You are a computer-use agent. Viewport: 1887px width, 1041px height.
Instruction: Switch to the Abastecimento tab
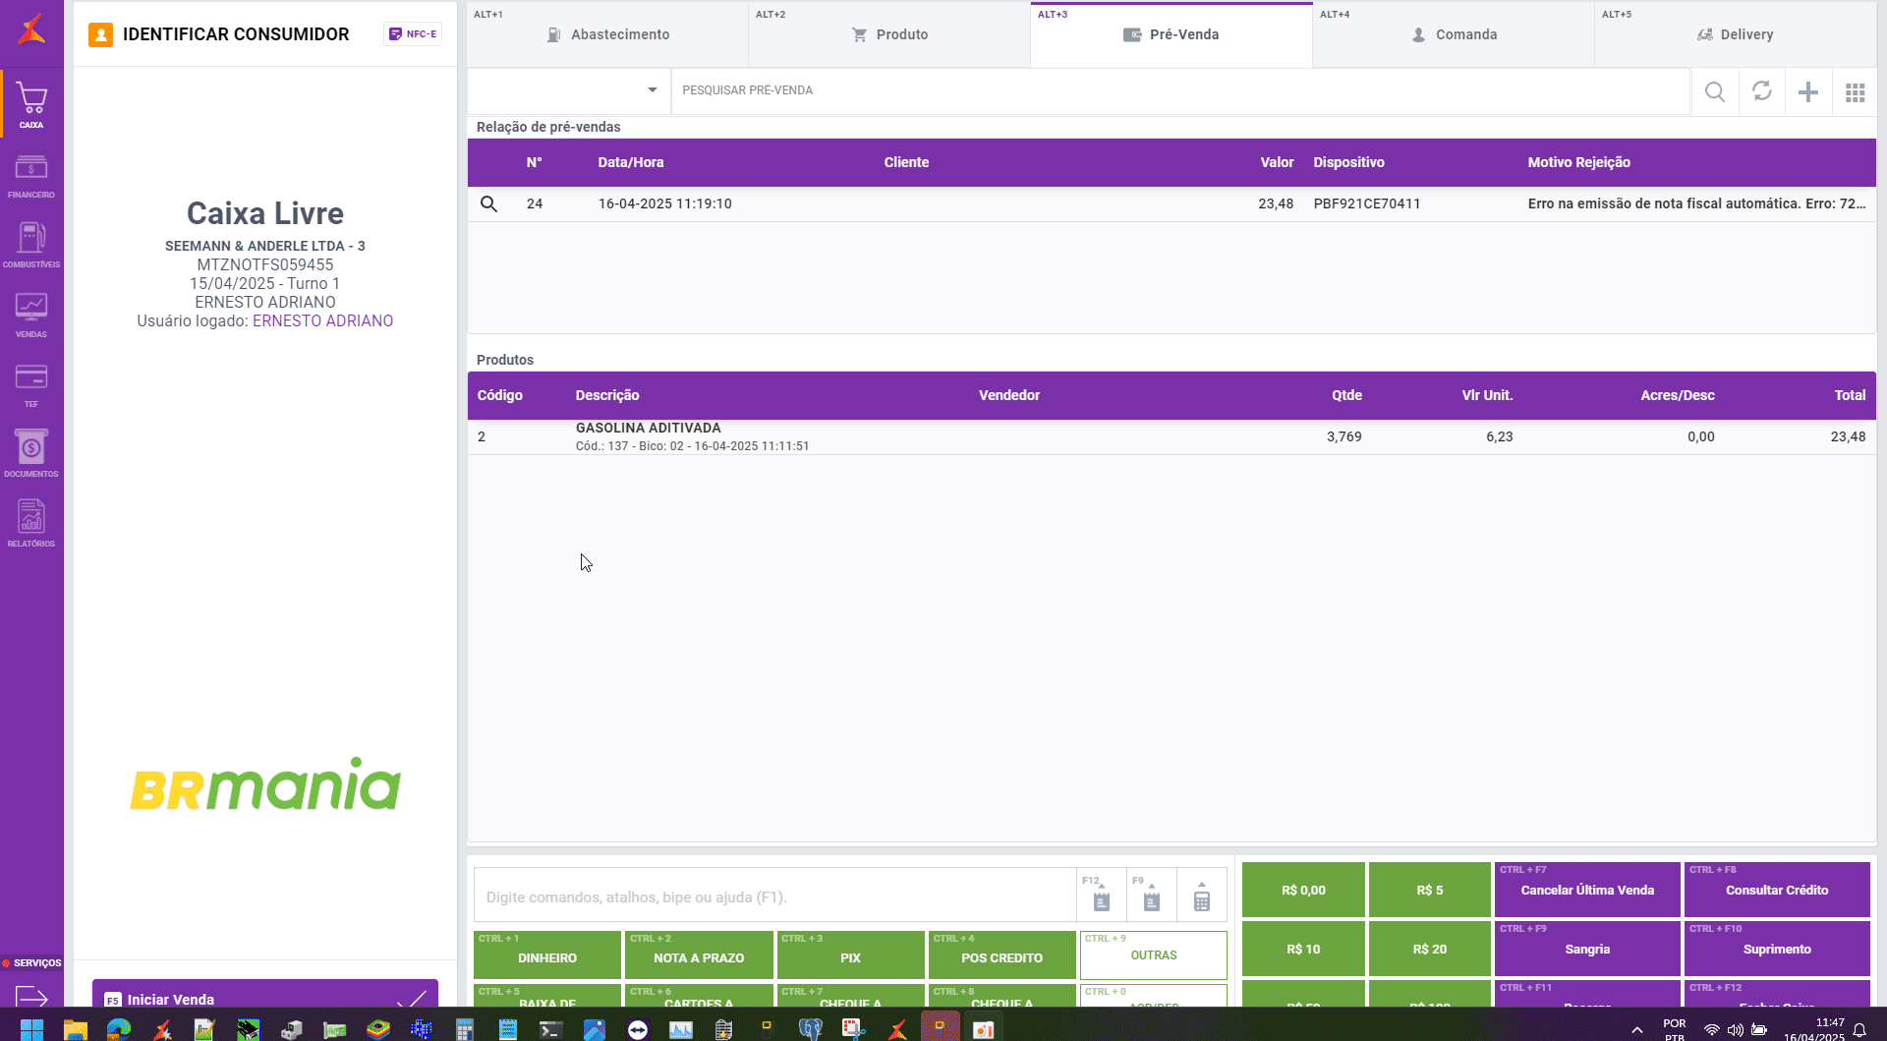(x=607, y=34)
